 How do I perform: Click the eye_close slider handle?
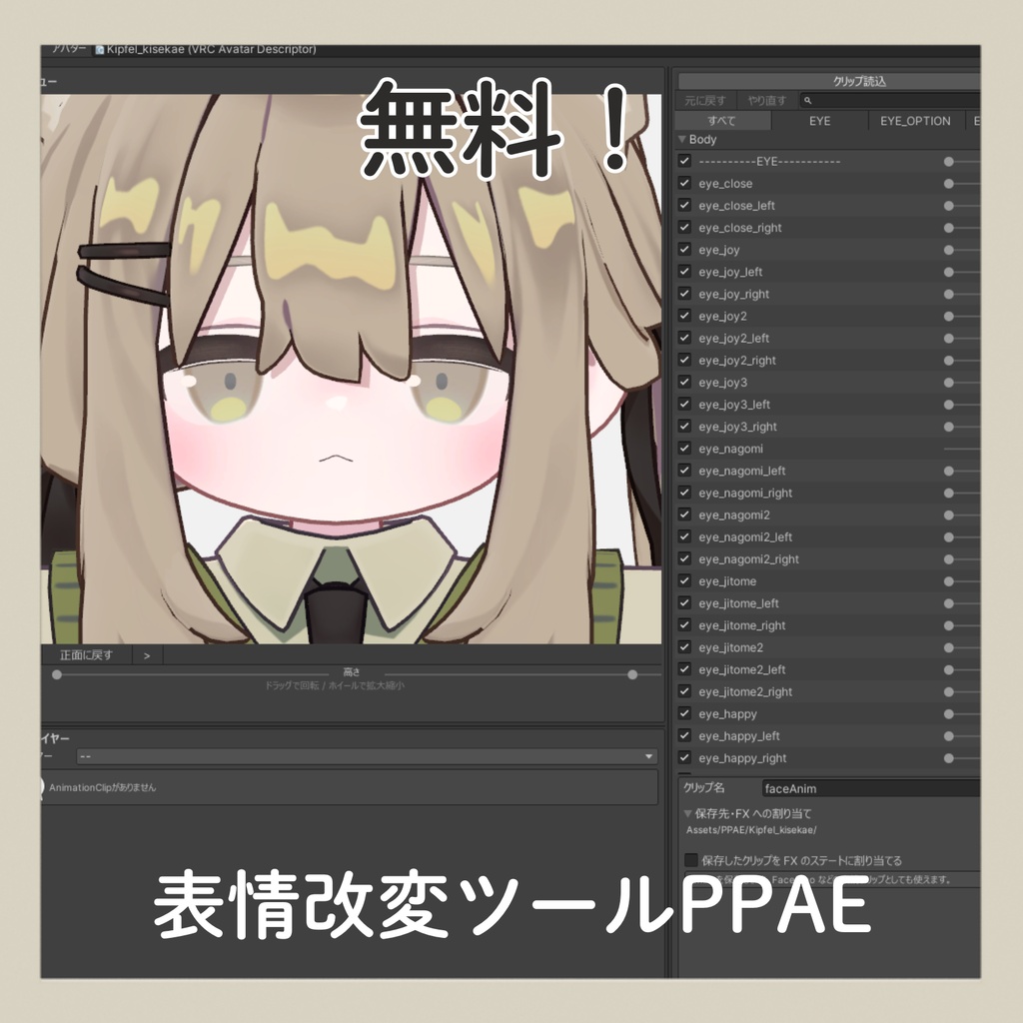pyautogui.click(x=949, y=184)
